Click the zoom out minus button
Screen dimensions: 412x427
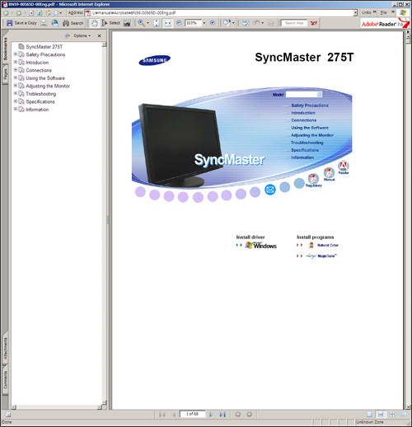(179, 23)
